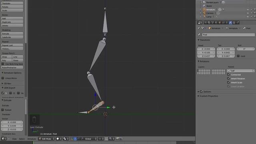Toggle the Deform panel checkbox

click(201, 92)
